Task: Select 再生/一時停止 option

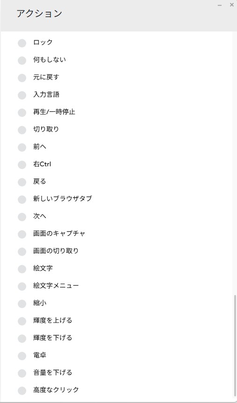Action: tap(22, 112)
